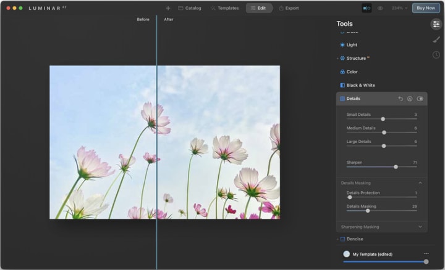Click the Sharpen slider handle

tap(396, 166)
